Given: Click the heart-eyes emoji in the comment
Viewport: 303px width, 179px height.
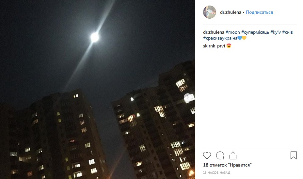Looking at the screenshot, I should coord(229,46).
